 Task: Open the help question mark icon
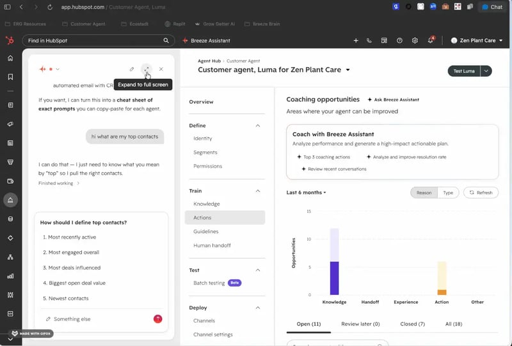click(399, 40)
